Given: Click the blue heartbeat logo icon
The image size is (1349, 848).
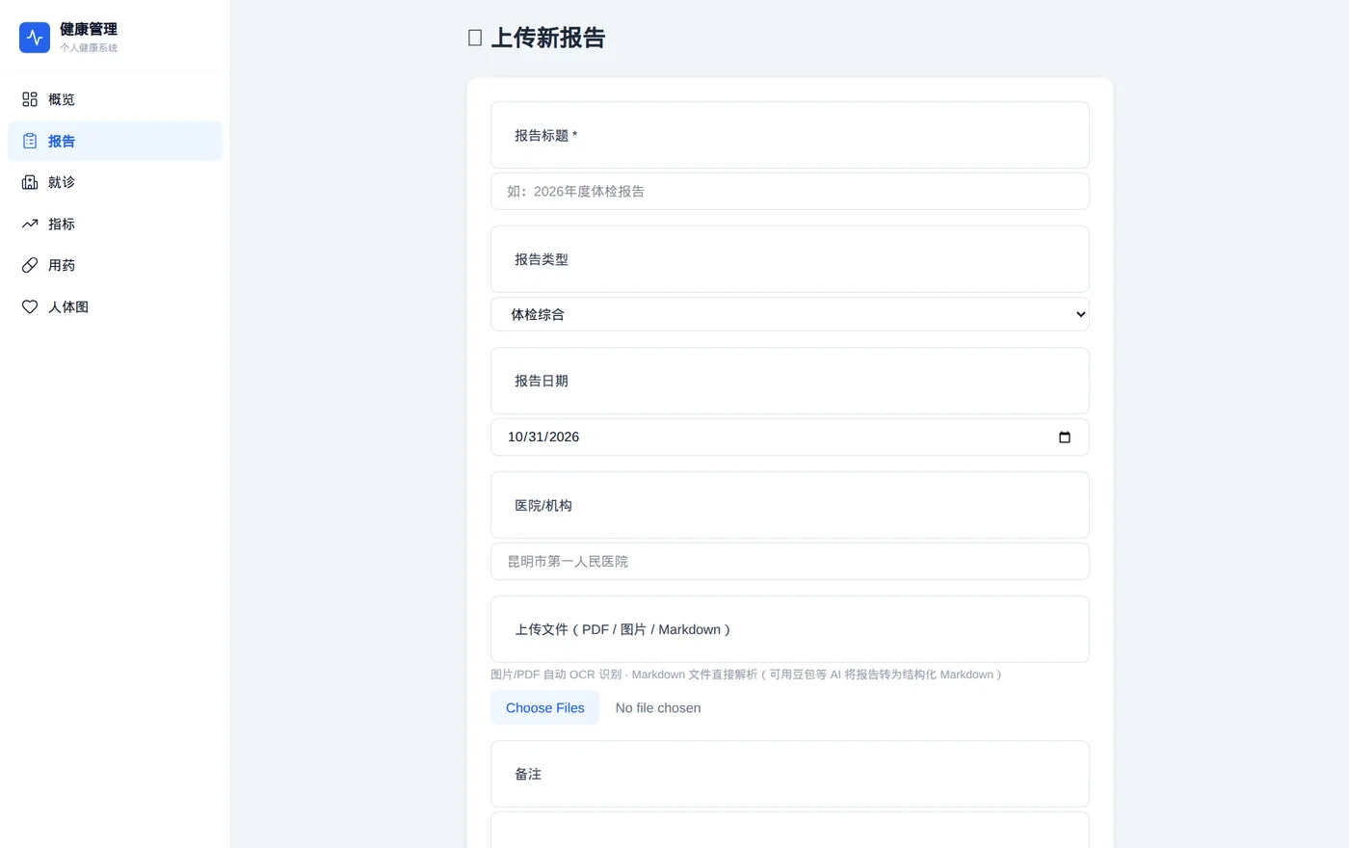Looking at the screenshot, I should [x=35, y=38].
